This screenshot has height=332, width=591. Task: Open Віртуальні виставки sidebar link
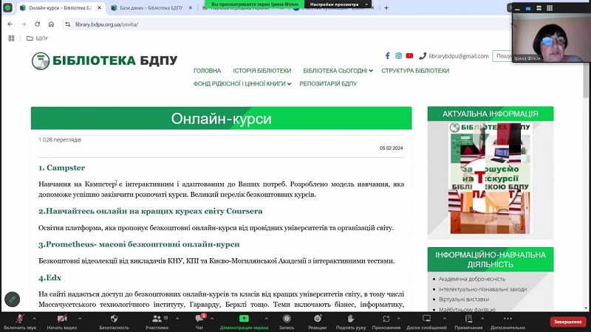(464, 300)
